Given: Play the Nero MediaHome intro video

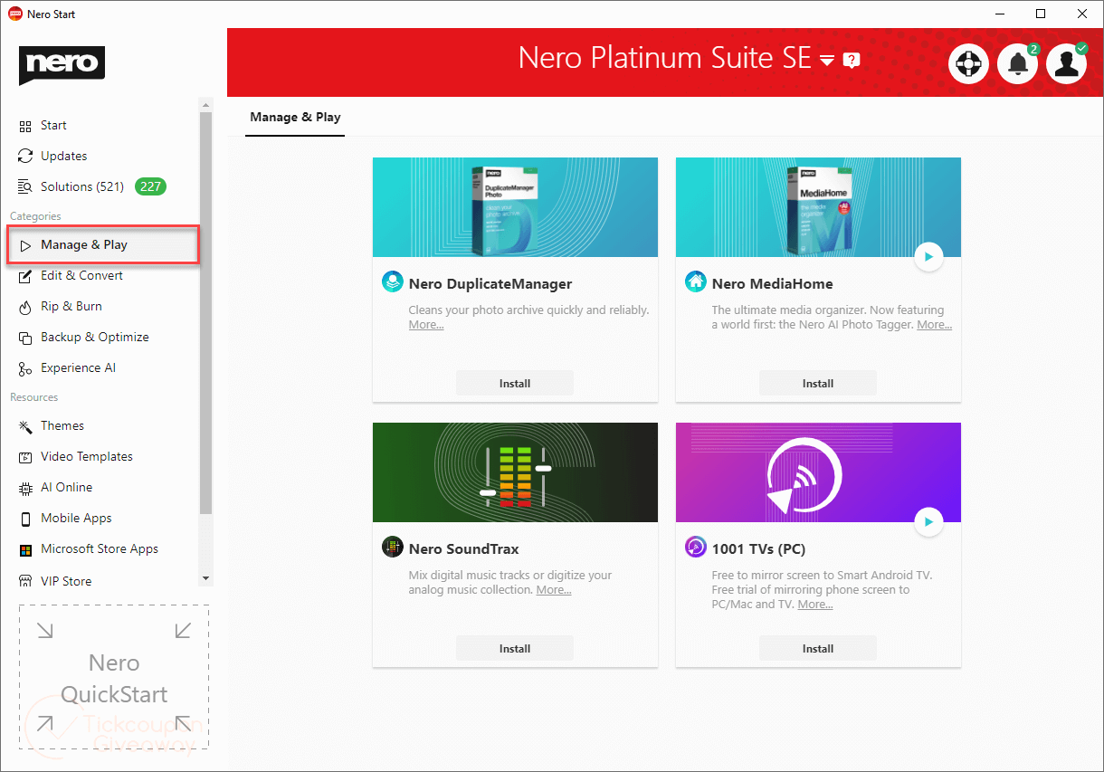Looking at the screenshot, I should [x=928, y=257].
